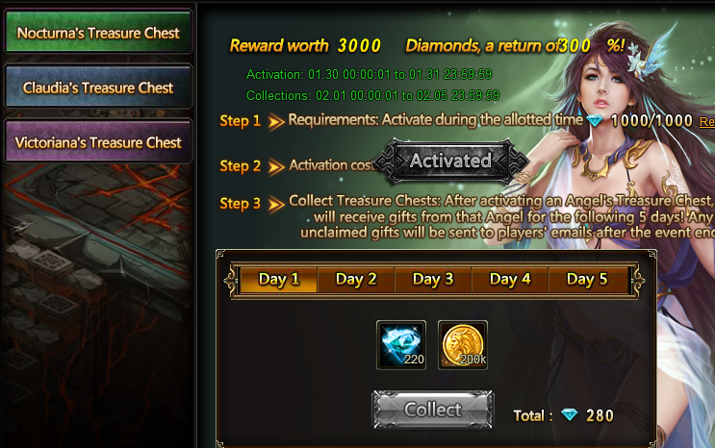Screen dimensions: 715x448
Task: Click the 220 diamonds reward icon
Action: tap(401, 345)
